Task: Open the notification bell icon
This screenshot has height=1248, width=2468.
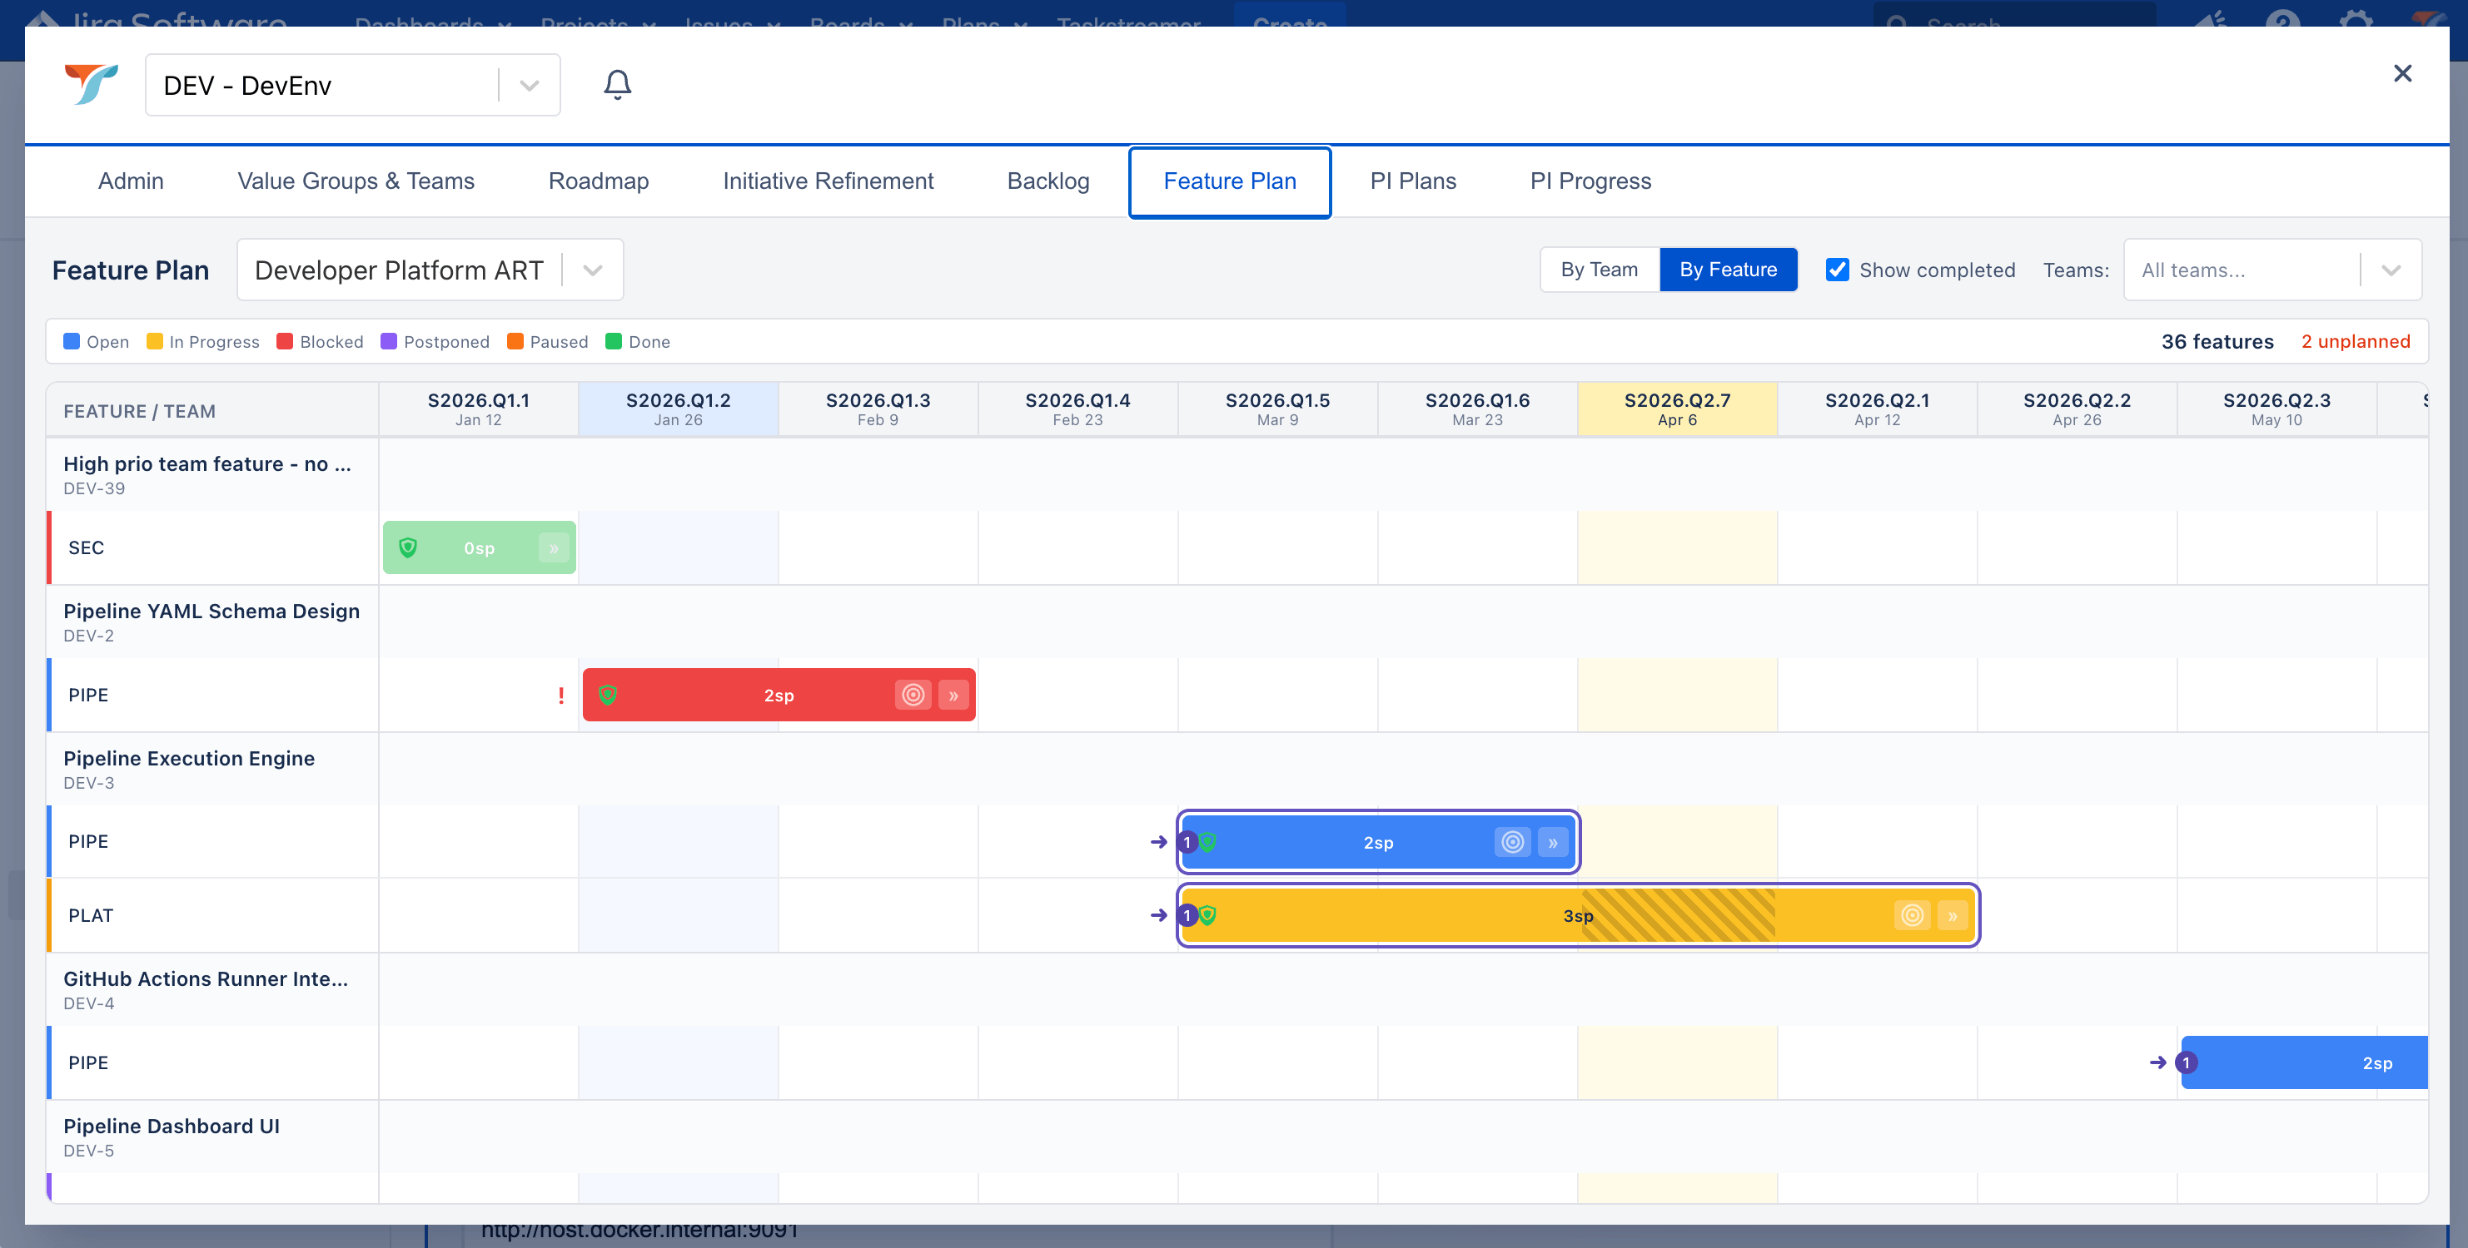Action: [617, 84]
